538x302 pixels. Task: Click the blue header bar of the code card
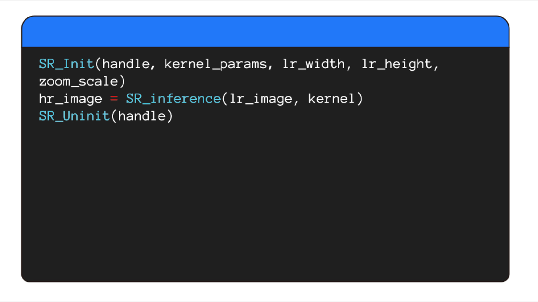coord(265,32)
